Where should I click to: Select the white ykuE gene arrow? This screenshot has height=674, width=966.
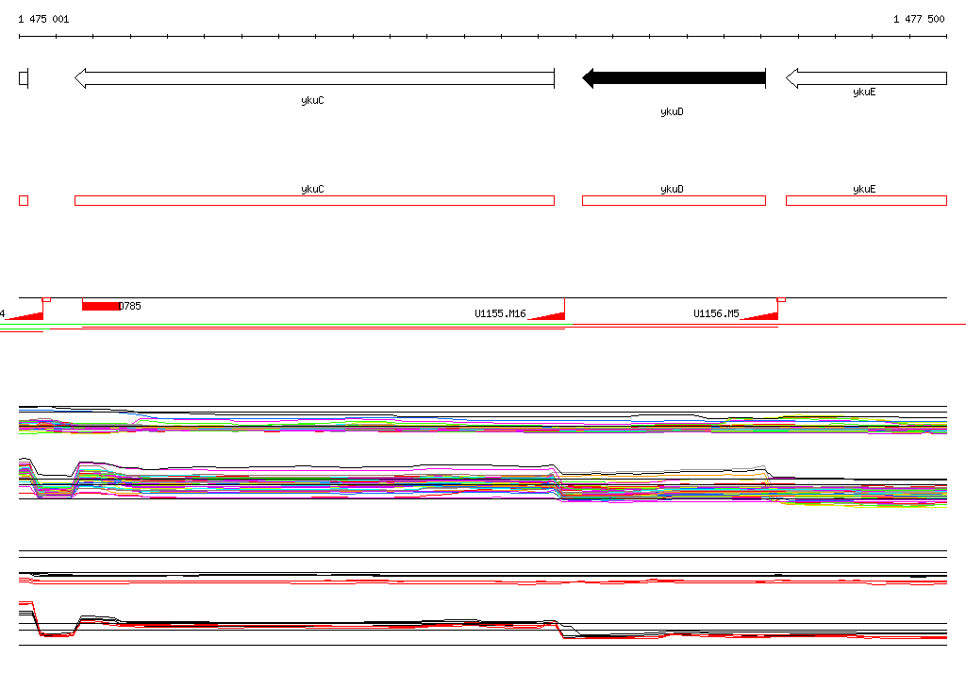tap(866, 78)
